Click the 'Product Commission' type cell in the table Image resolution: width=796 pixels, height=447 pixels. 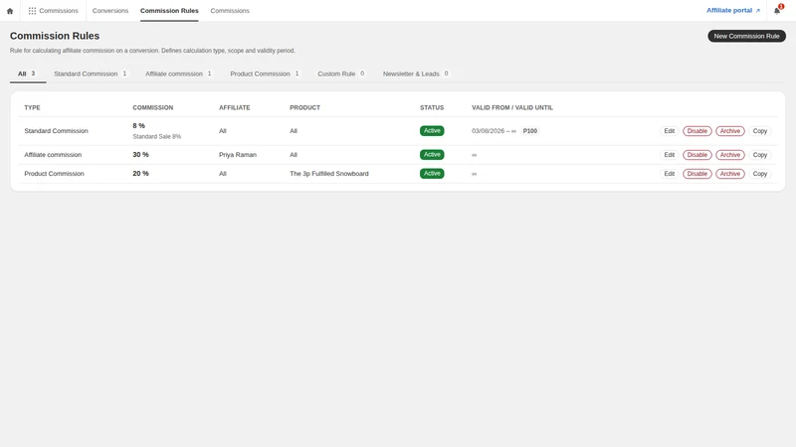pyautogui.click(x=54, y=173)
